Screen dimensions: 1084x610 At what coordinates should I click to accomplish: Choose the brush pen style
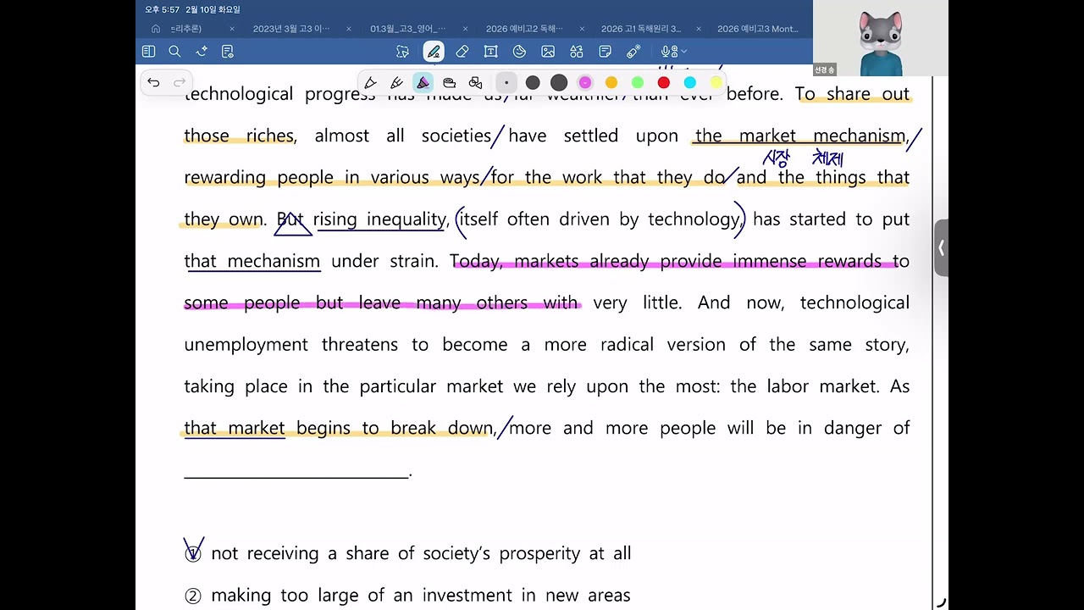[x=396, y=82]
